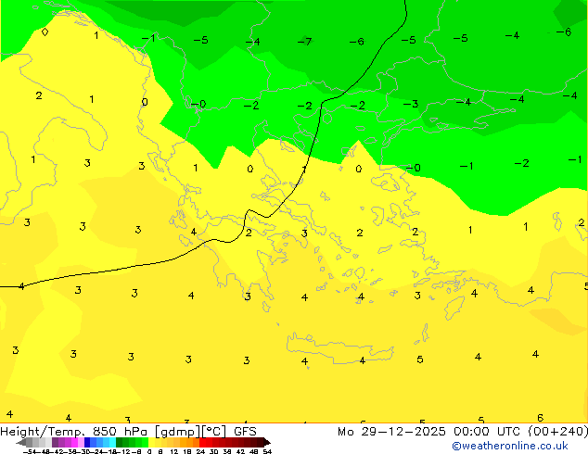588x454 pixels.
Task: Click the yellow 0°C legend swatch
Action: tap(152, 442)
